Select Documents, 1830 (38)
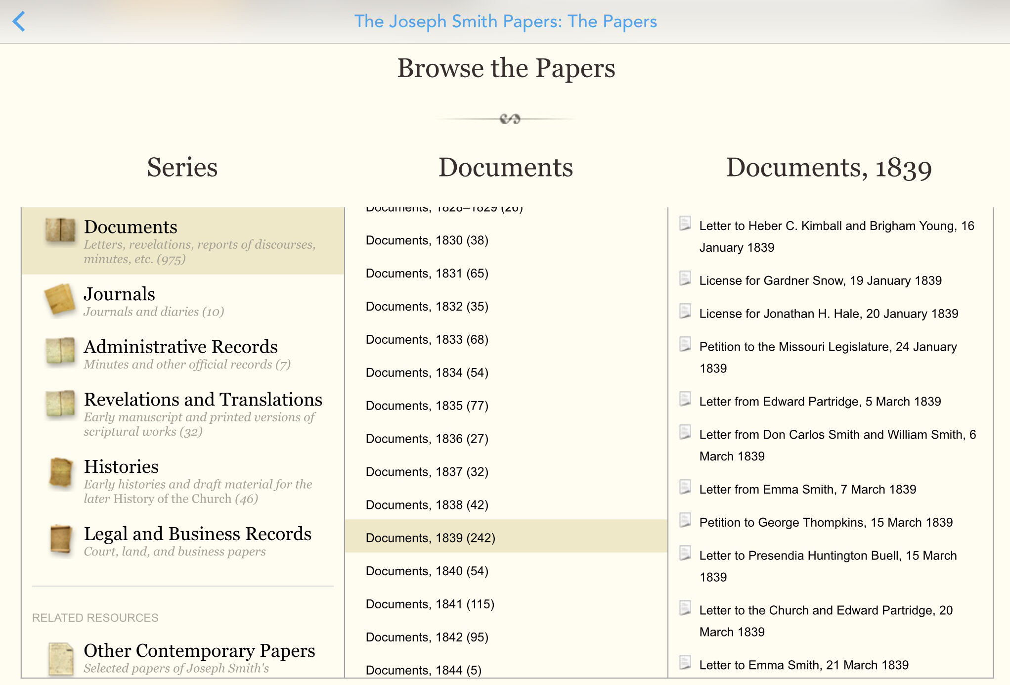This screenshot has height=685, width=1010. [x=506, y=240]
